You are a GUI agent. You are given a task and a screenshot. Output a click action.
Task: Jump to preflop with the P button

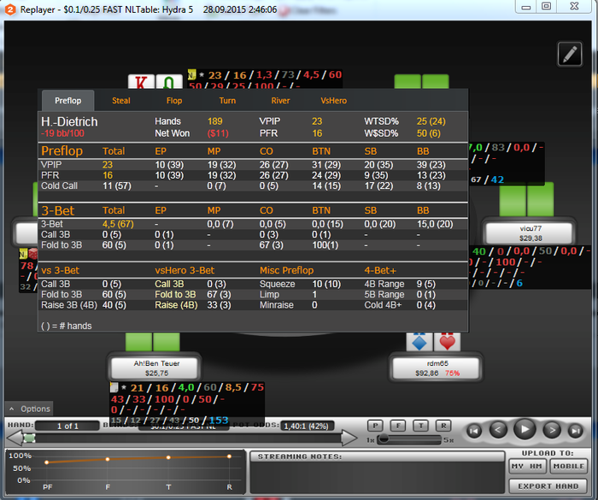(x=375, y=426)
